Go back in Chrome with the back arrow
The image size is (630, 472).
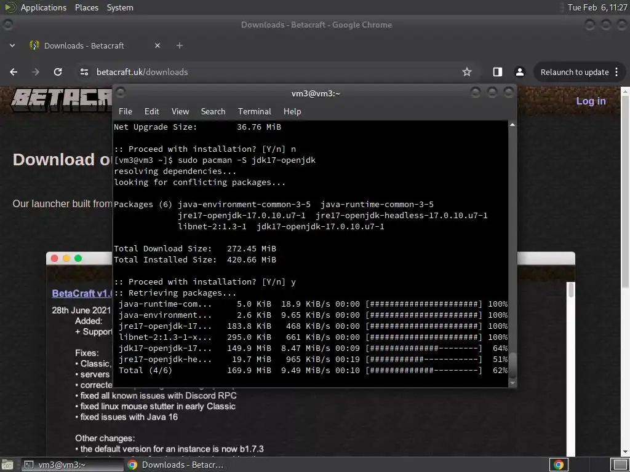coord(14,72)
